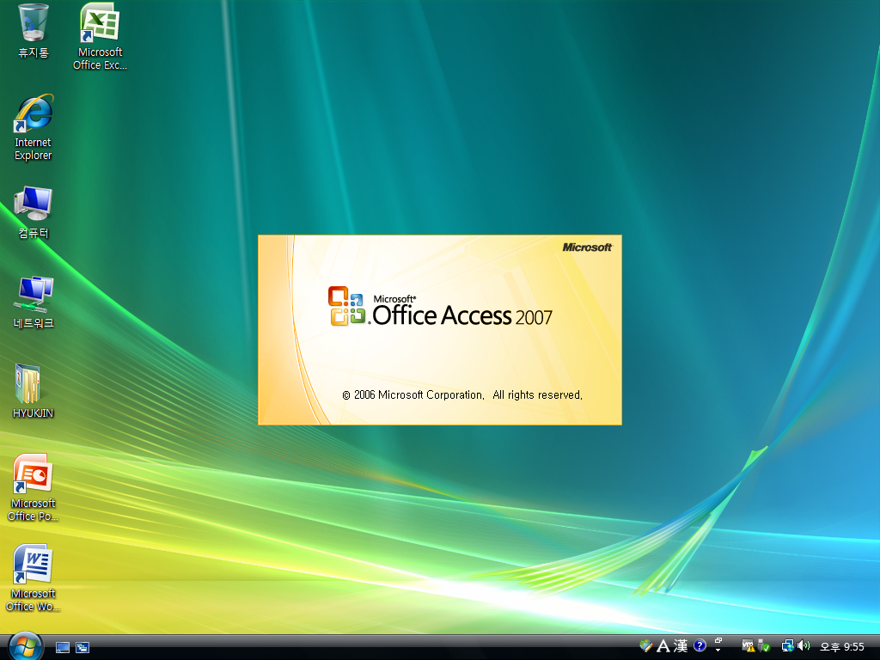
Task: Open the Microsoft Office Word shortcut
Action: click(34, 578)
